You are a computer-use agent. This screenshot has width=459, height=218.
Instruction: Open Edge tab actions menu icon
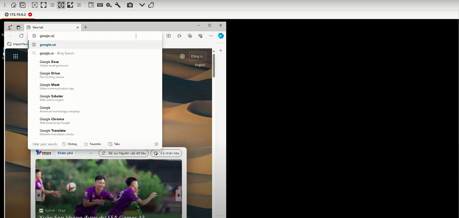(x=18, y=27)
